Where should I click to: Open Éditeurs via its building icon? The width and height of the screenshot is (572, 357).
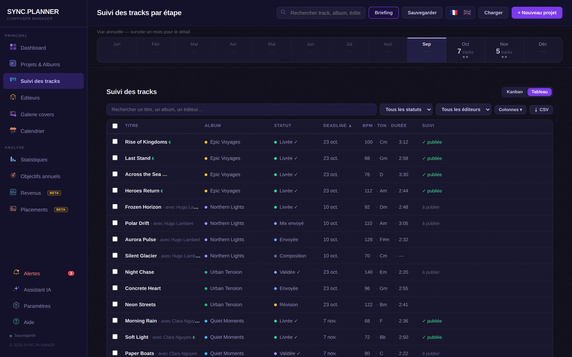pos(13,97)
